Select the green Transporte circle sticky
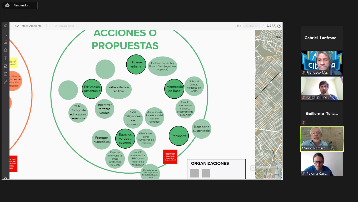 click(x=179, y=136)
